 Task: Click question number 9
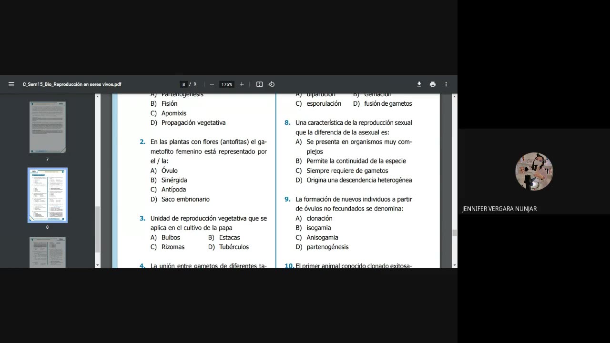point(287,199)
